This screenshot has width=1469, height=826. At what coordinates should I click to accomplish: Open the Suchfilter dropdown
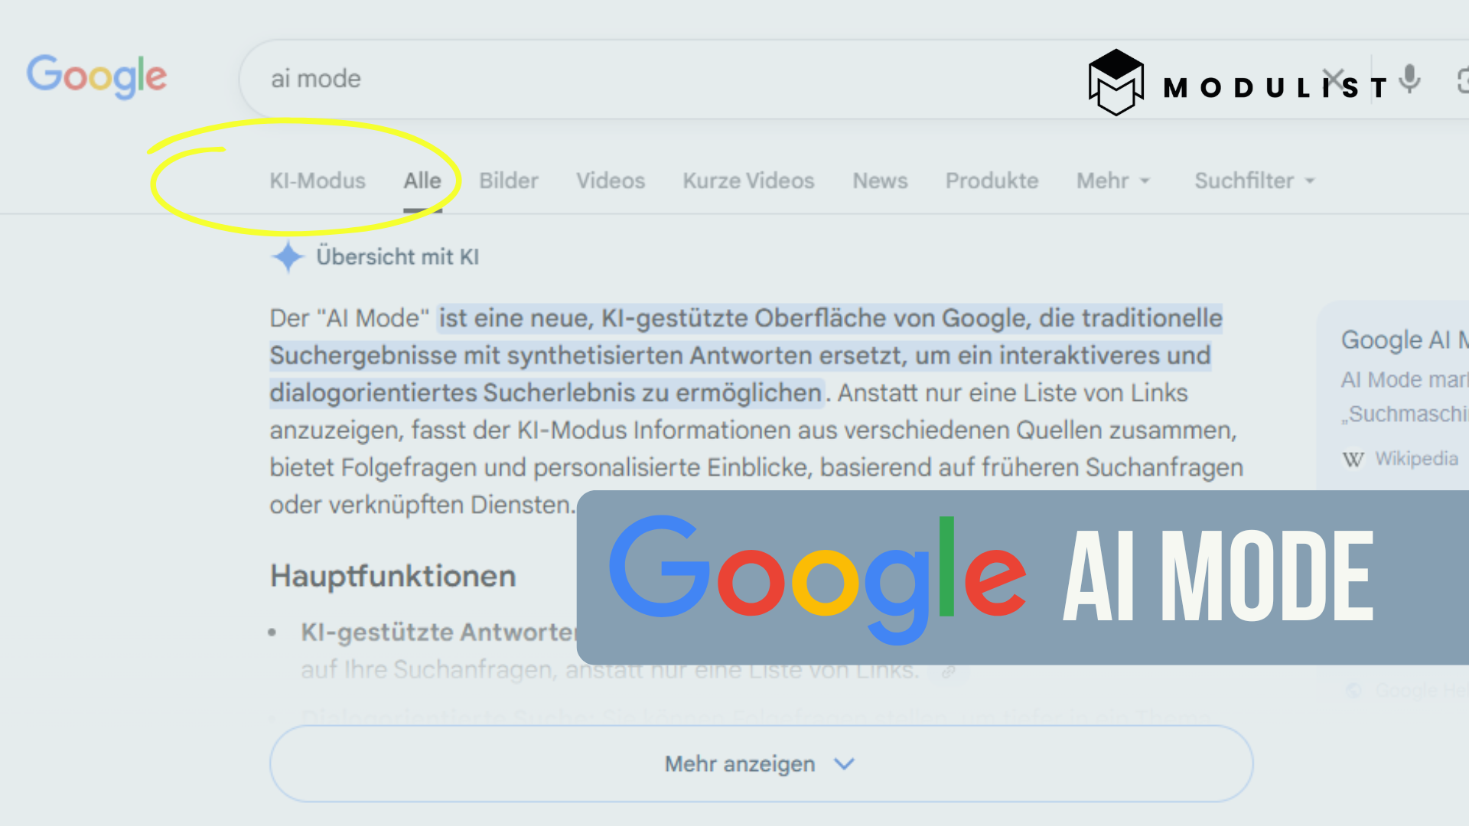point(1252,181)
